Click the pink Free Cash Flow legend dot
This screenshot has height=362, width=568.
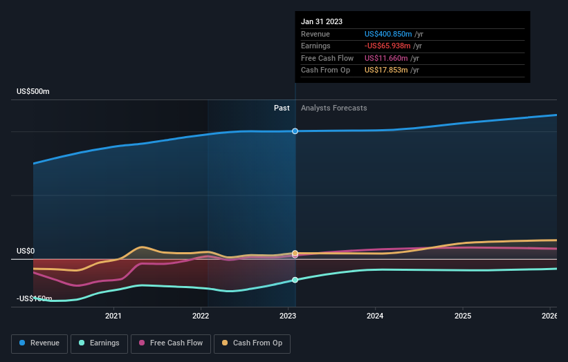142,343
